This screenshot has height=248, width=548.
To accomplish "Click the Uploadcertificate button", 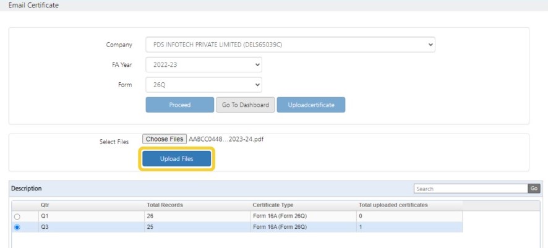I will pyautogui.click(x=311, y=105).
